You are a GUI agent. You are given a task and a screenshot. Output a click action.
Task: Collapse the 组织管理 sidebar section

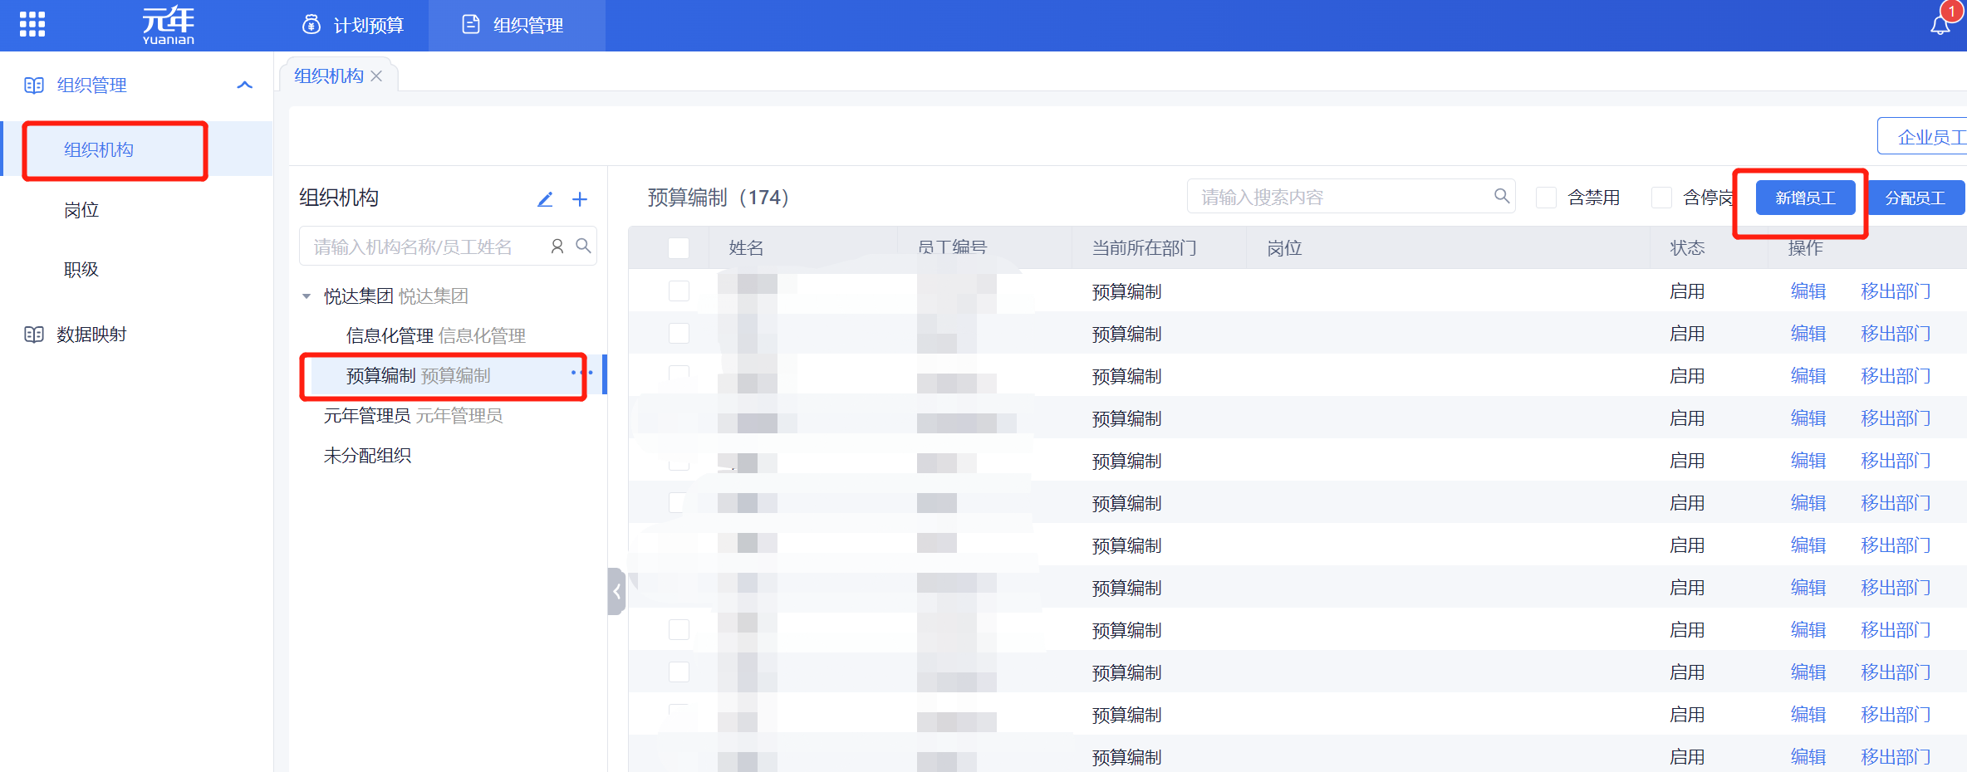(244, 85)
